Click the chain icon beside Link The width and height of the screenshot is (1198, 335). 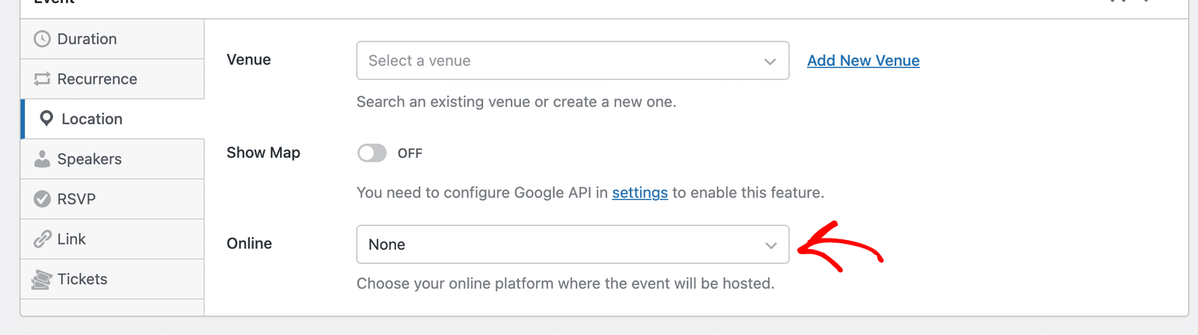pos(43,239)
